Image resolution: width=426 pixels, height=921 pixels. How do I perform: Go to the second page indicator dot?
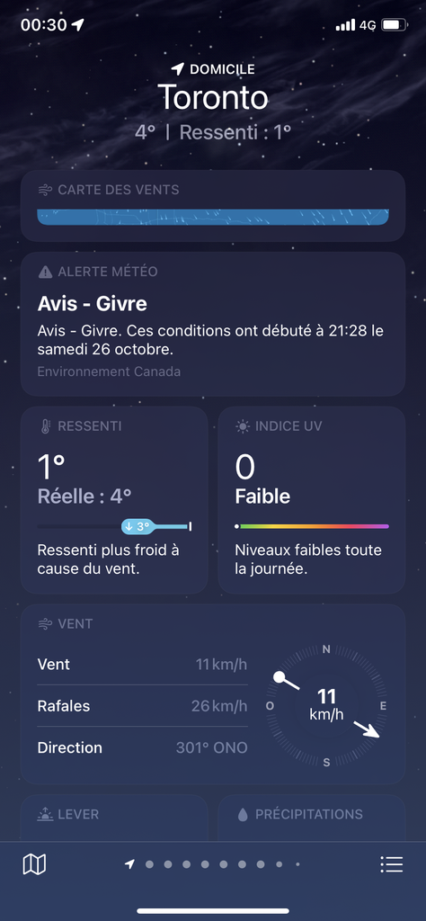149,864
